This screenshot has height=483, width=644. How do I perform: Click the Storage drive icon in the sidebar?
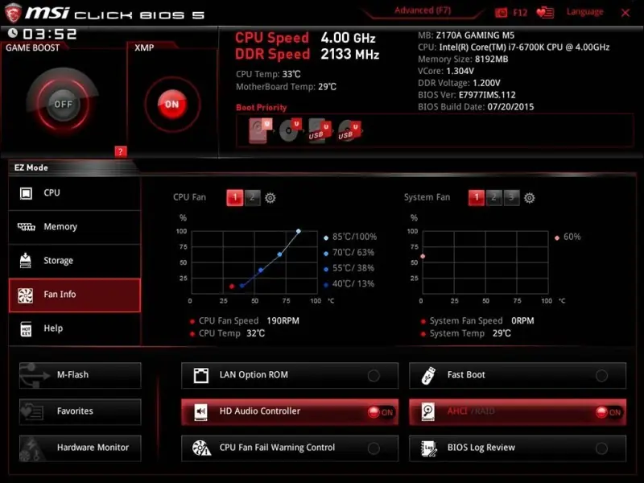point(26,260)
